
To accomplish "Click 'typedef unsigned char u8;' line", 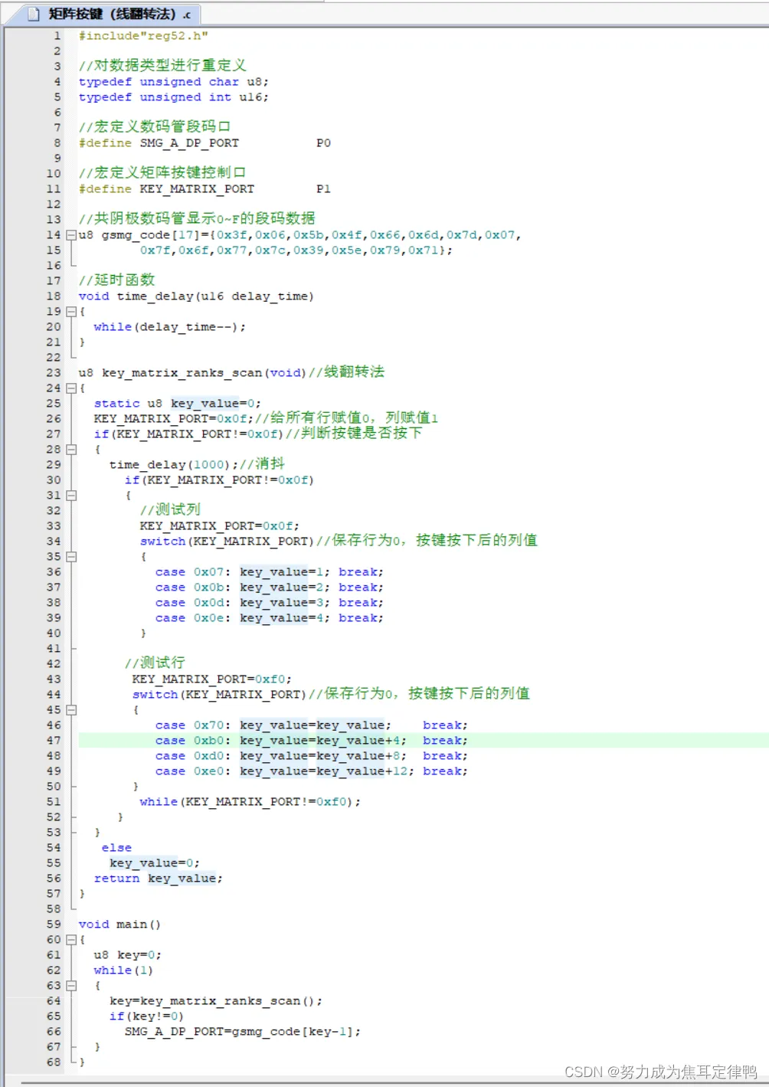I will (174, 82).
